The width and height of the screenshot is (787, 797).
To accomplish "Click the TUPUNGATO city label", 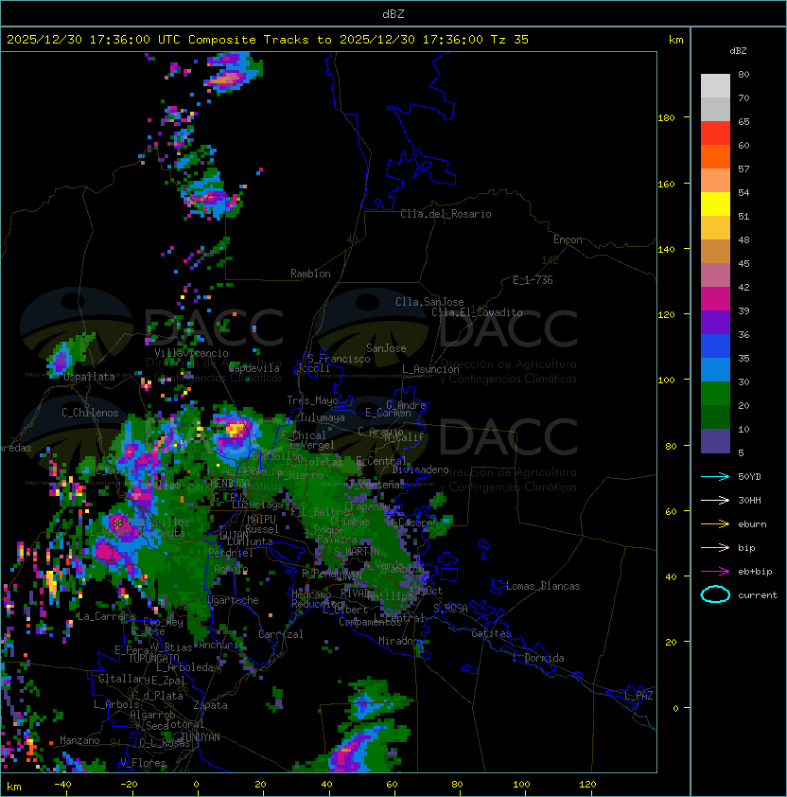I will coord(154,659).
